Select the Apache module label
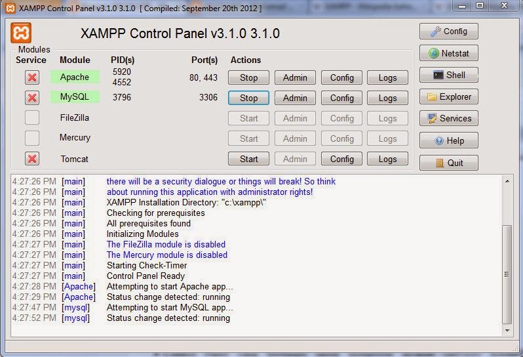 [x=75, y=77]
